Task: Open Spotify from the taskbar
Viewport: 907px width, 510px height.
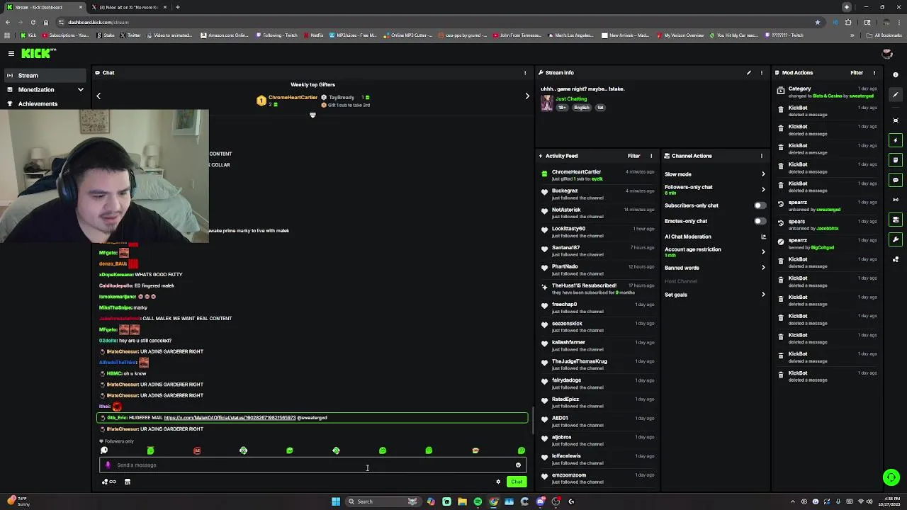Action: [x=478, y=501]
